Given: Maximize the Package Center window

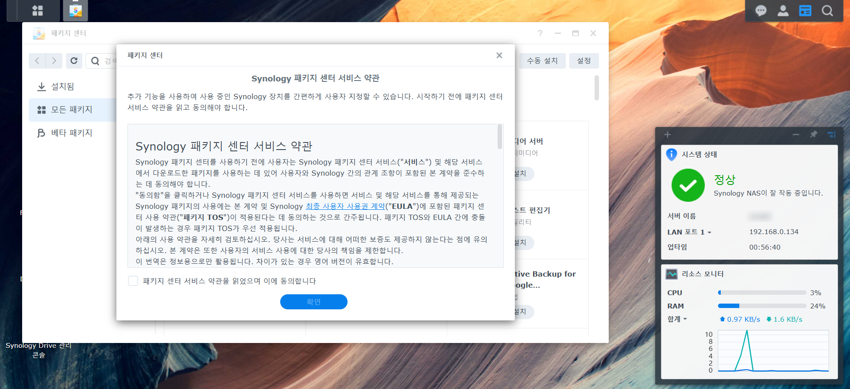Looking at the screenshot, I should pos(576,33).
